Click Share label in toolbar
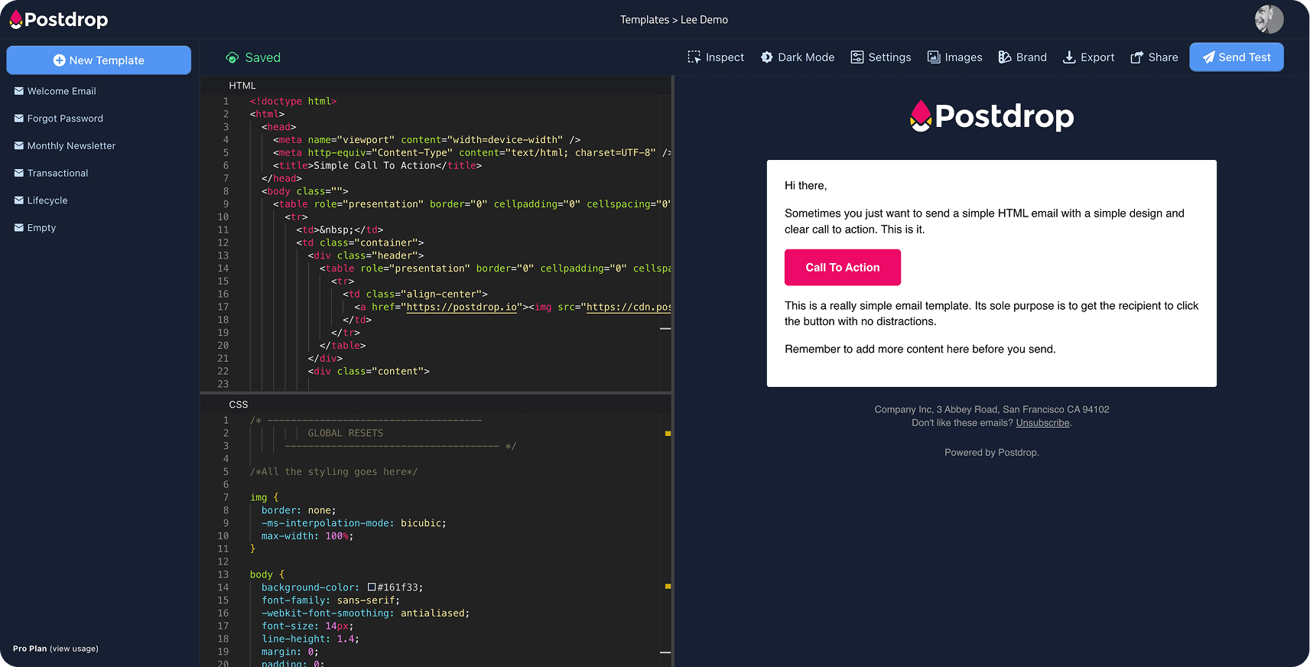The width and height of the screenshot is (1310, 667). click(1163, 57)
